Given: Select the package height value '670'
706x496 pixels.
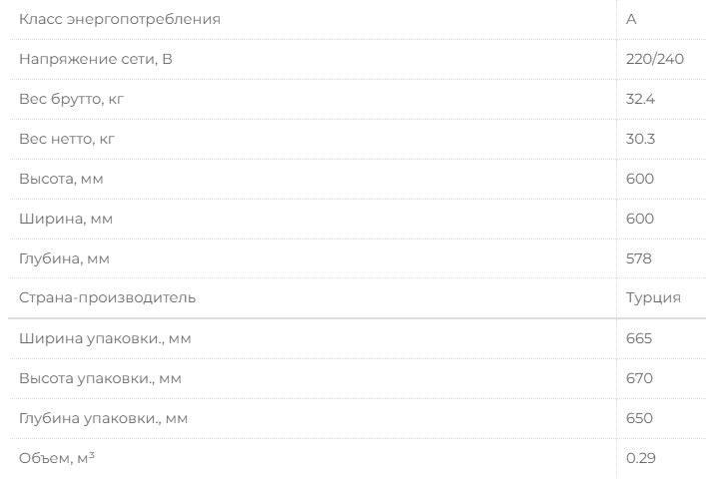Looking at the screenshot, I should coord(639,378).
